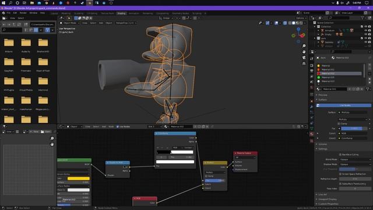Click the viewport zoom magnifier icon
The image size is (373, 210).
pyautogui.click(x=304, y=45)
